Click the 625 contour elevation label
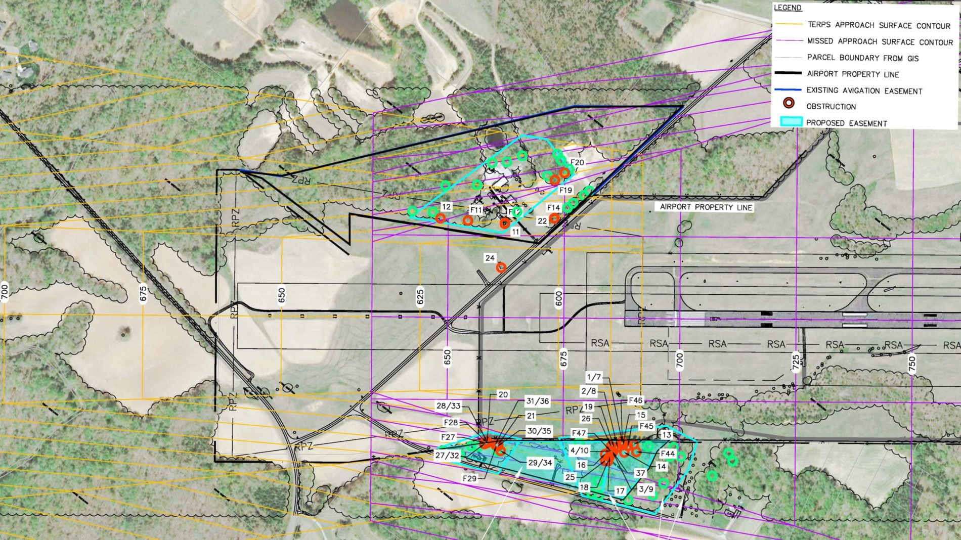The width and height of the screenshot is (961, 540). pyautogui.click(x=420, y=295)
